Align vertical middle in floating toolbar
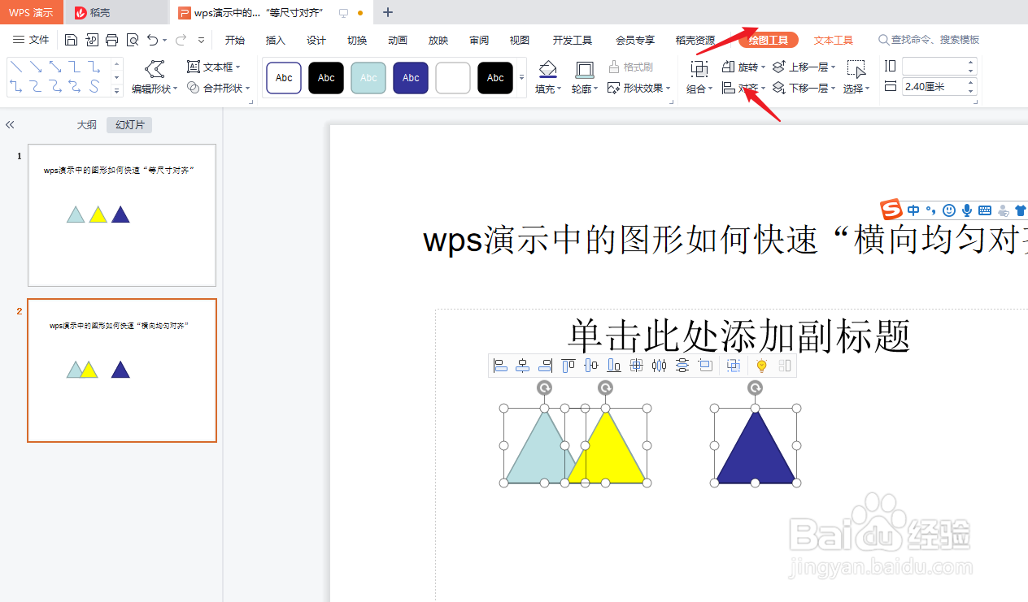 tap(591, 366)
